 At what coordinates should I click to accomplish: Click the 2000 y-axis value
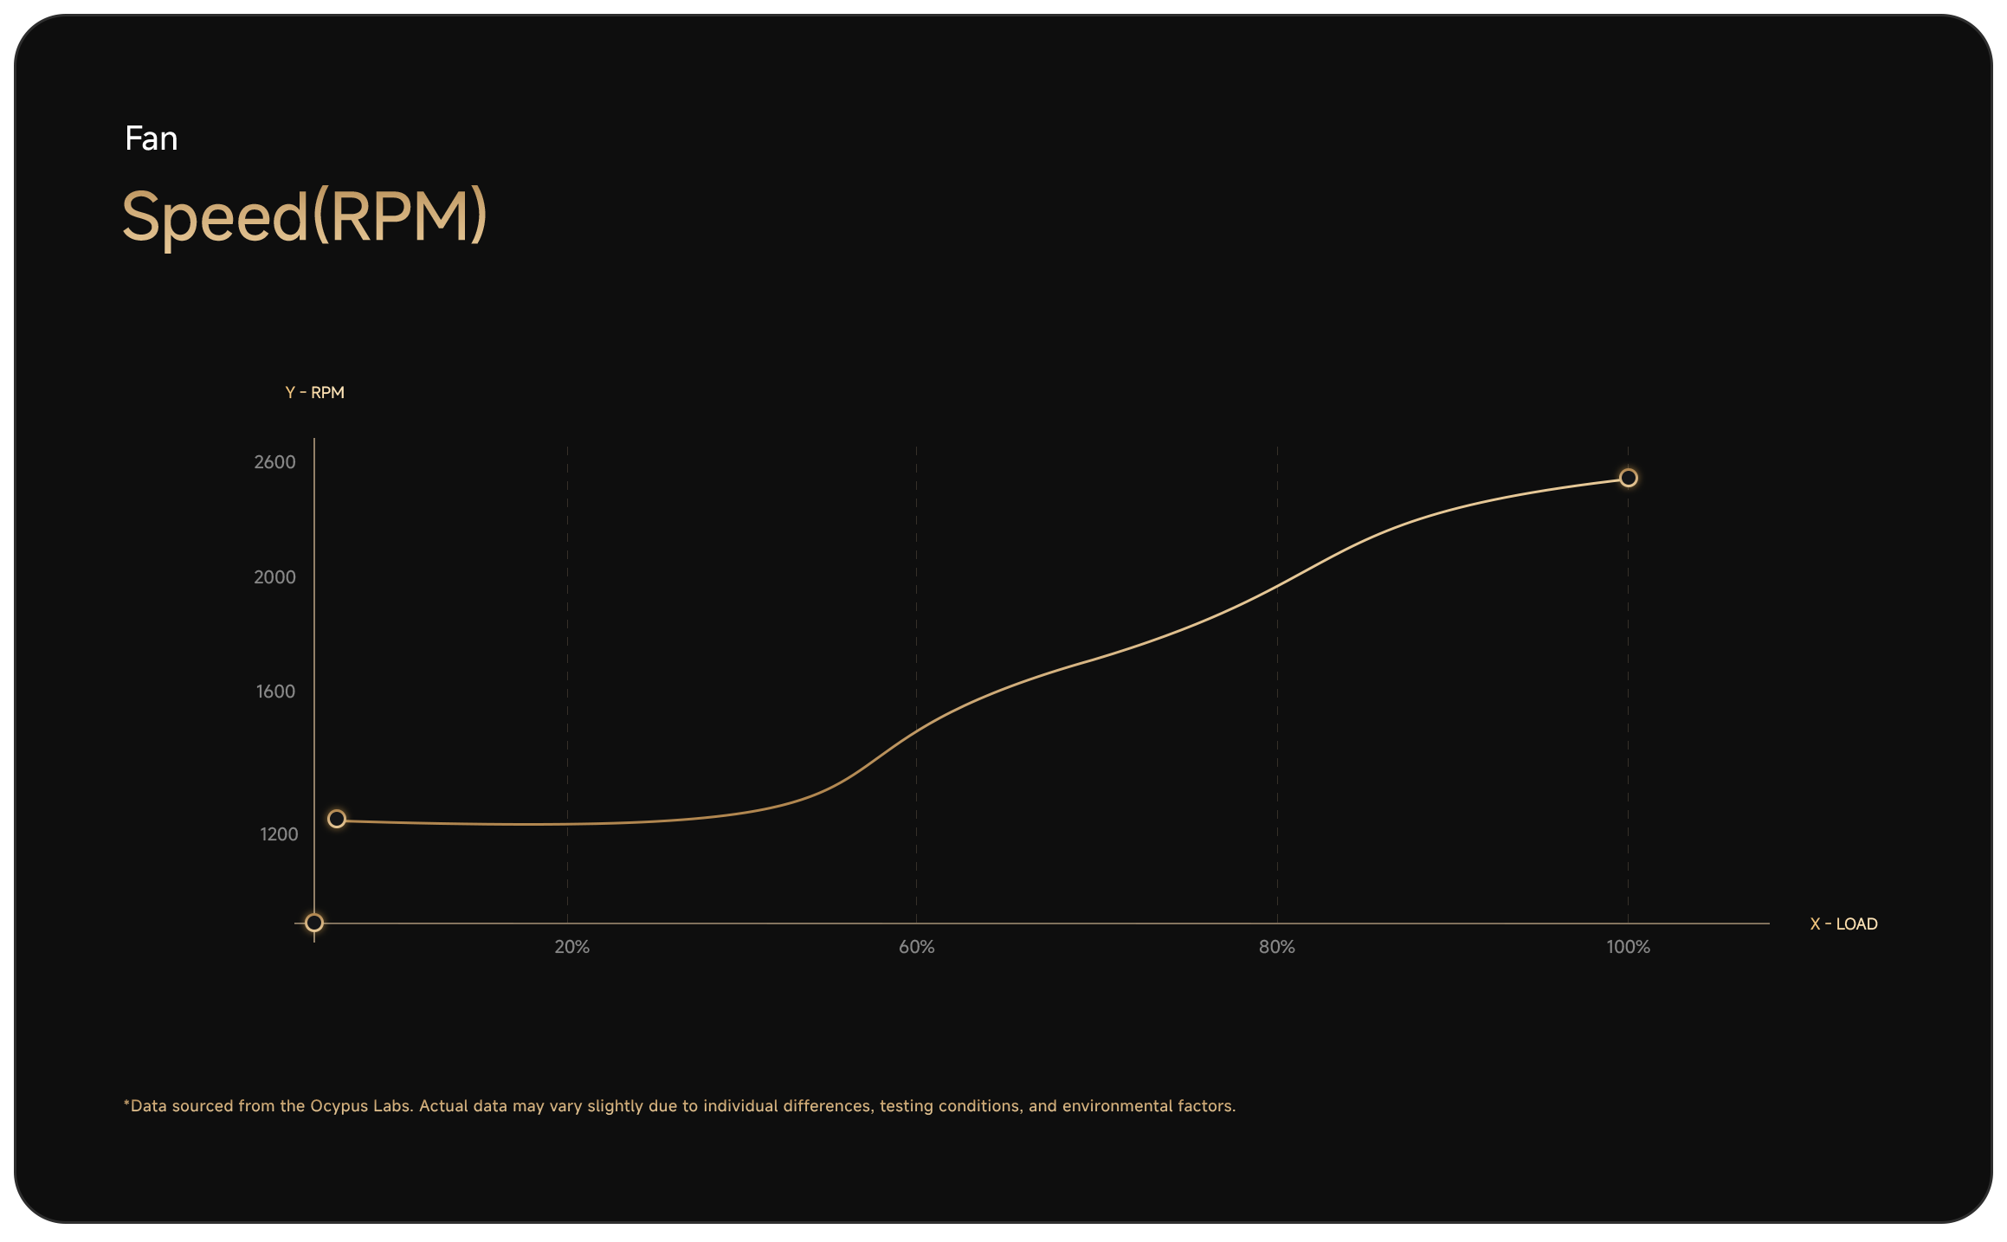(274, 577)
